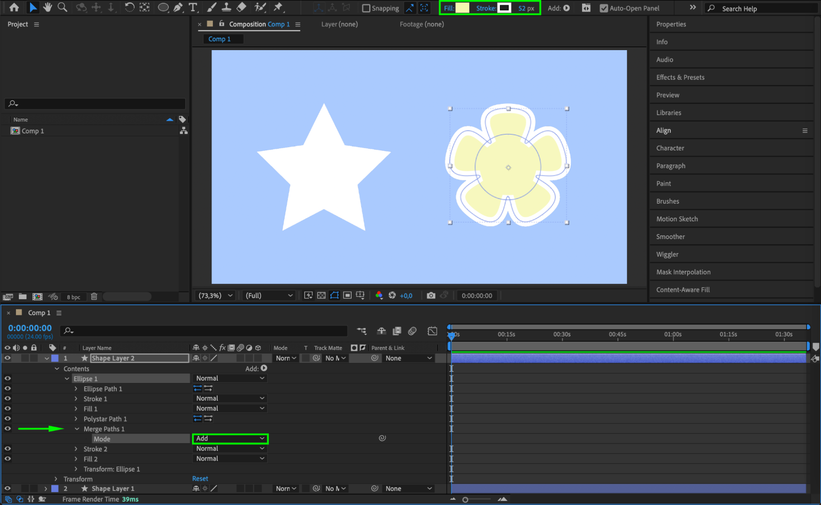The height and width of the screenshot is (505, 821).
Task: Select the Pen tool in toolbar
Action: point(178,7)
